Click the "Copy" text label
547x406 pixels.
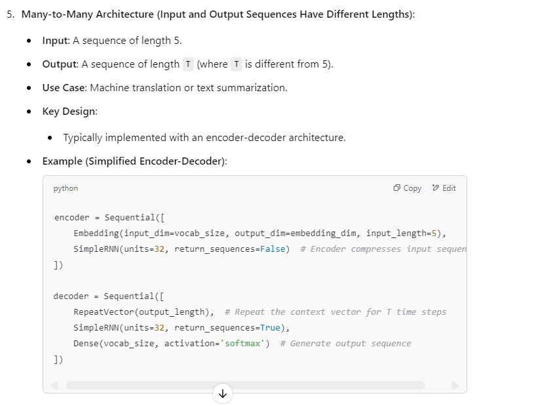(x=413, y=188)
